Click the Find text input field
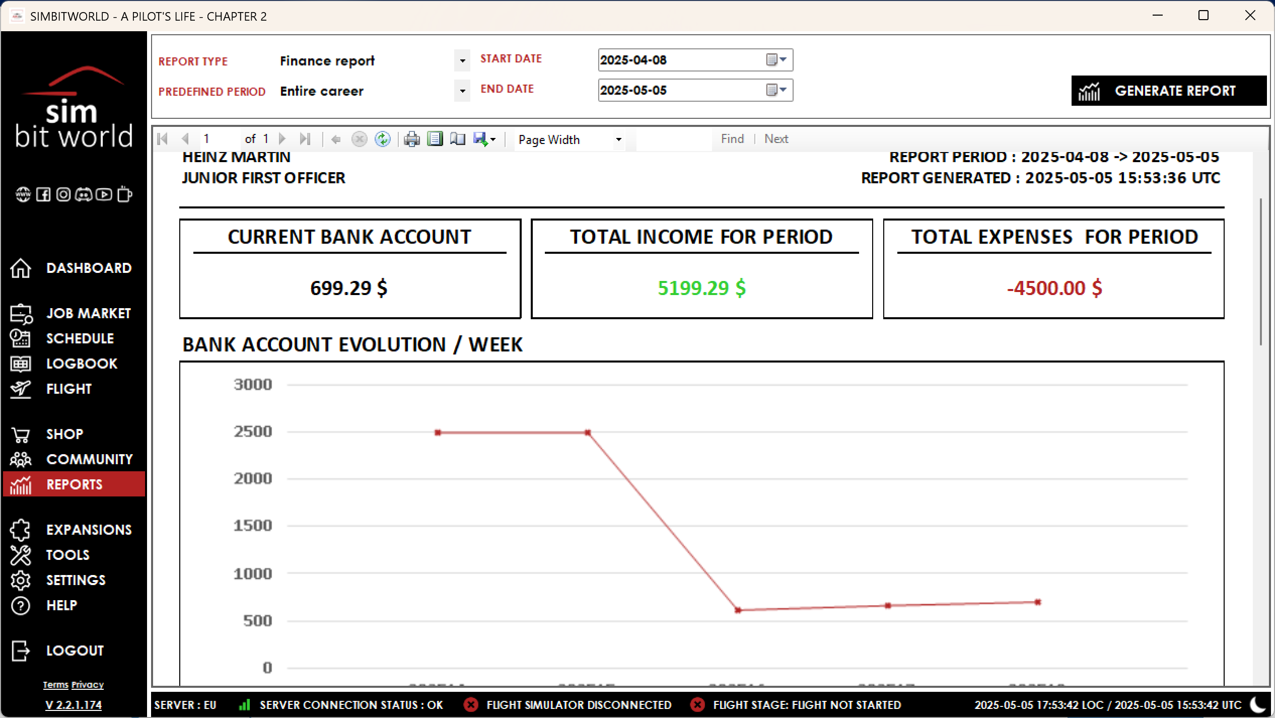Screen dimensions: 1275x718 coord(674,139)
